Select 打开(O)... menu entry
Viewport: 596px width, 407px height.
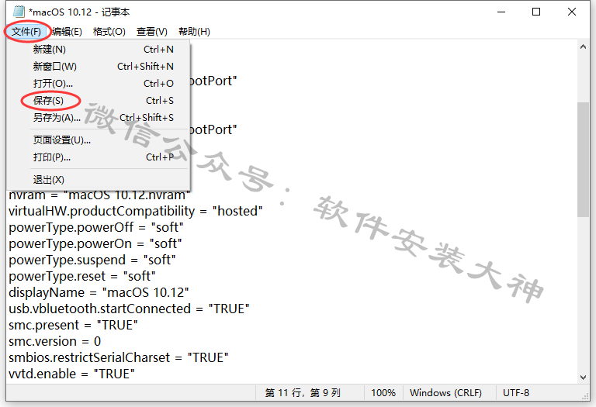[x=98, y=83]
